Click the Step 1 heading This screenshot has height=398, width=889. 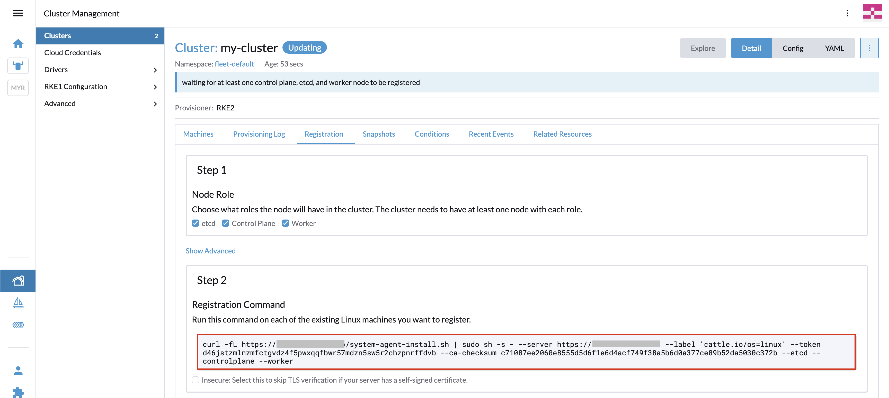(x=211, y=170)
